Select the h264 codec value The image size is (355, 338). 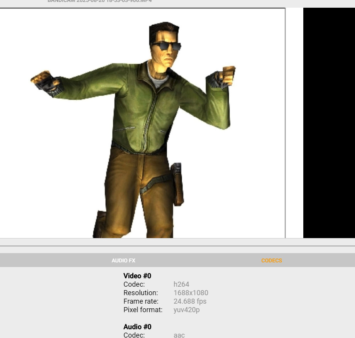pos(181,284)
